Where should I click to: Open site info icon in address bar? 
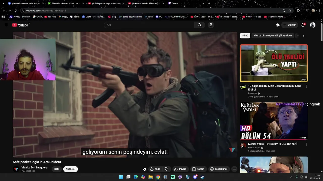(23, 11)
